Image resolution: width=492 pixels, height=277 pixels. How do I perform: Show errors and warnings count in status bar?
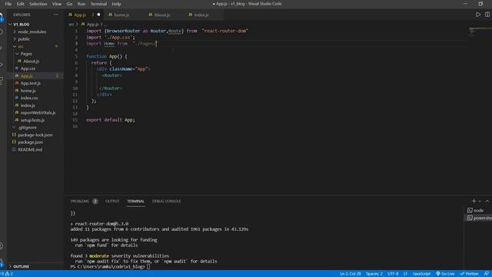(6, 274)
